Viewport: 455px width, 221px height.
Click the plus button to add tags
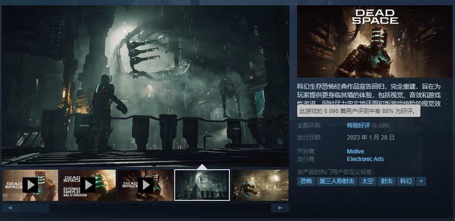pos(421,181)
